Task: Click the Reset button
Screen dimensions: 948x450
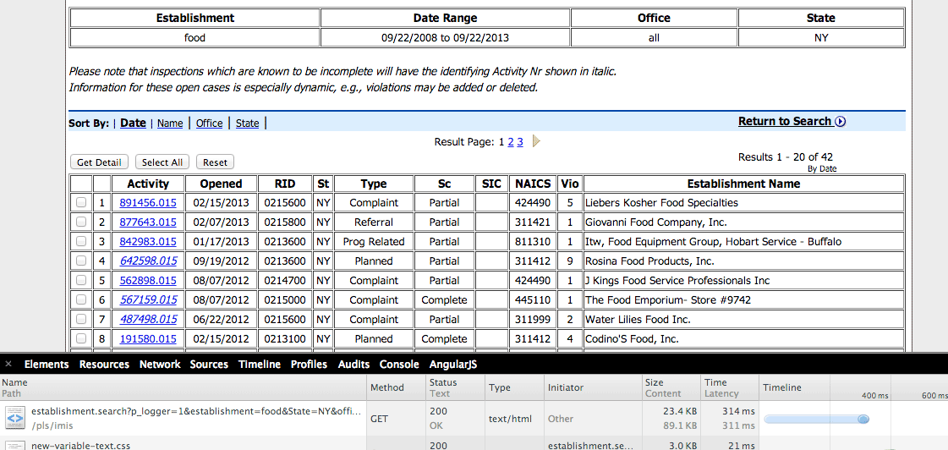Action: pyautogui.click(x=215, y=162)
